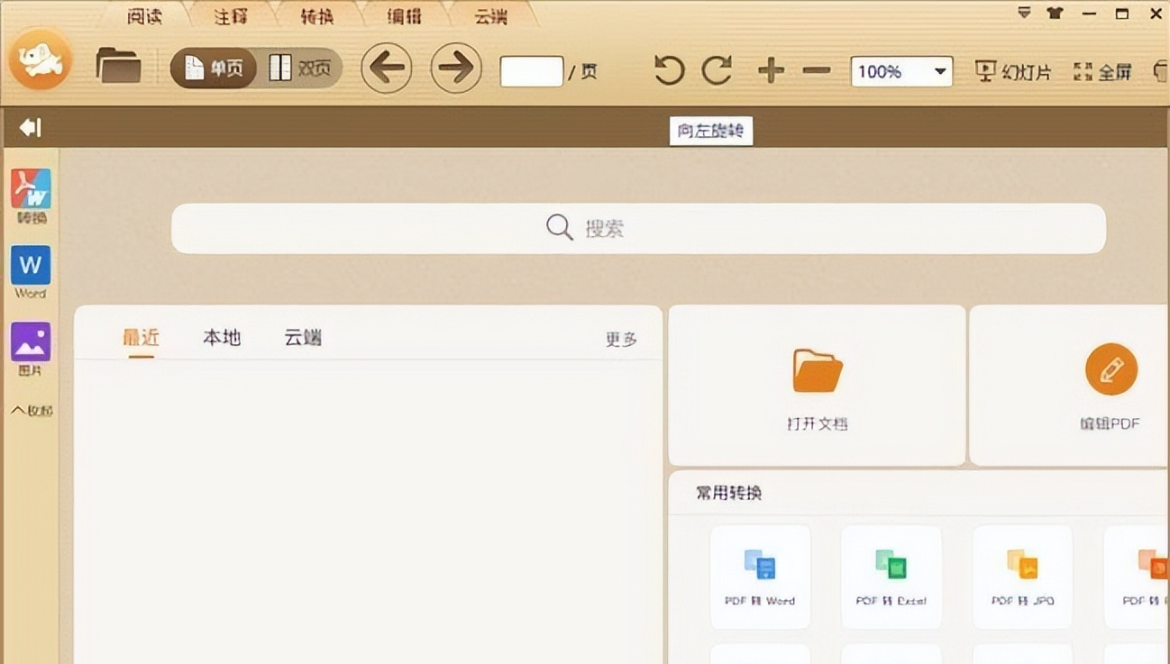Zoom out with the minus icon
This screenshot has height=664, width=1170.
click(x=817, y=70)
